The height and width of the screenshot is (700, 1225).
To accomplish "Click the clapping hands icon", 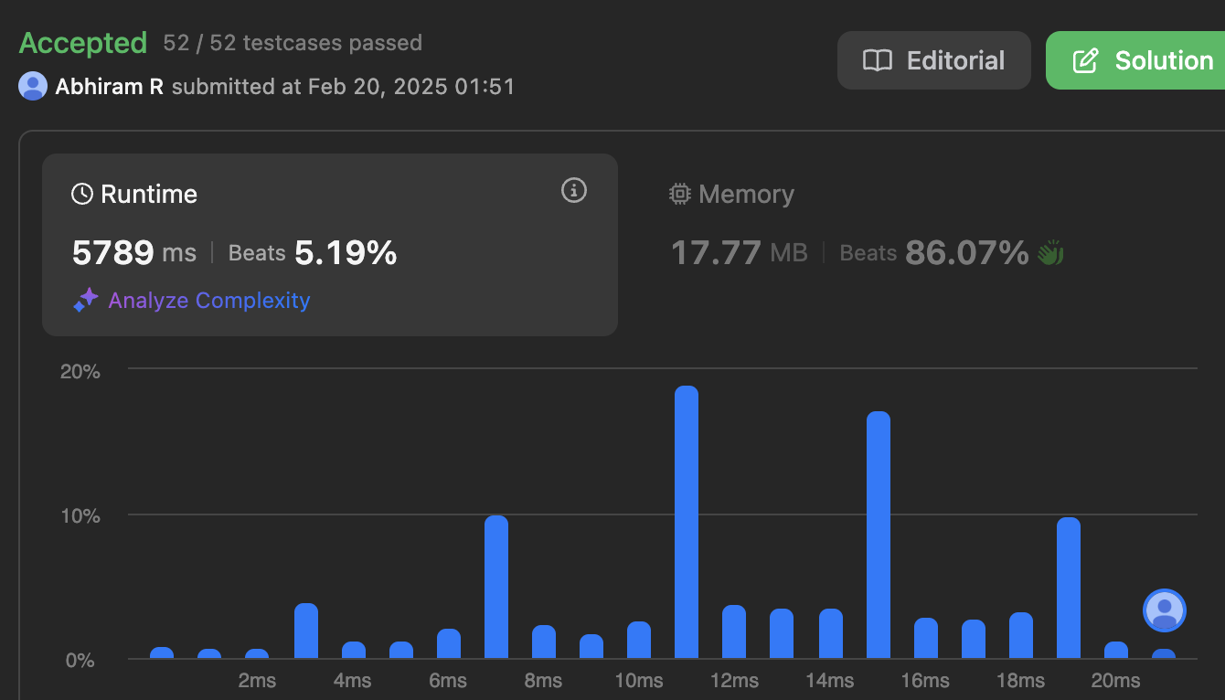I will 1050,252.
